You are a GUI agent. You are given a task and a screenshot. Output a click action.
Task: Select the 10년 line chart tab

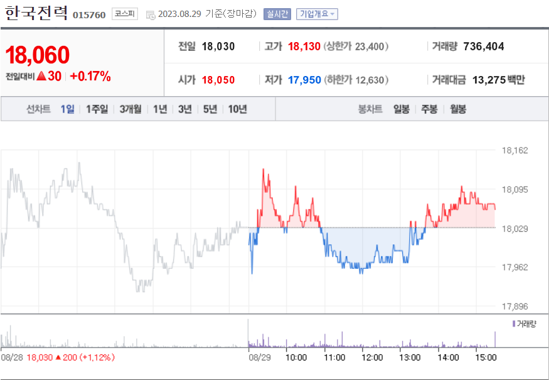pos(237,109)
